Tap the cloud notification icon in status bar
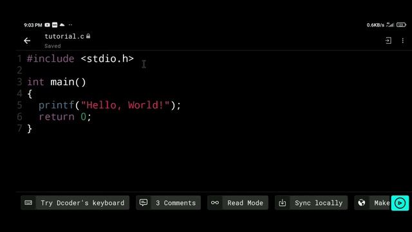 62,24
